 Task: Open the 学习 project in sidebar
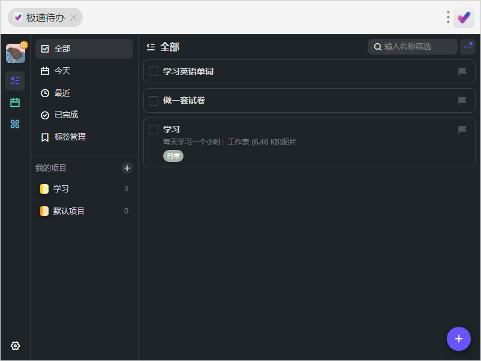click(x=84, y=189)
